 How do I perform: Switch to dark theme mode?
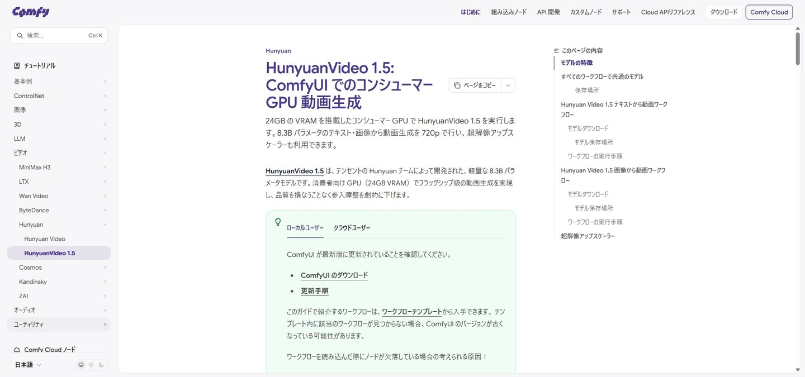(101, 365)
